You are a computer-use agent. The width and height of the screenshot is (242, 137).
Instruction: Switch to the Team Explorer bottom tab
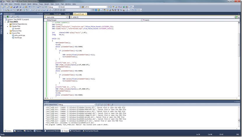18,131
